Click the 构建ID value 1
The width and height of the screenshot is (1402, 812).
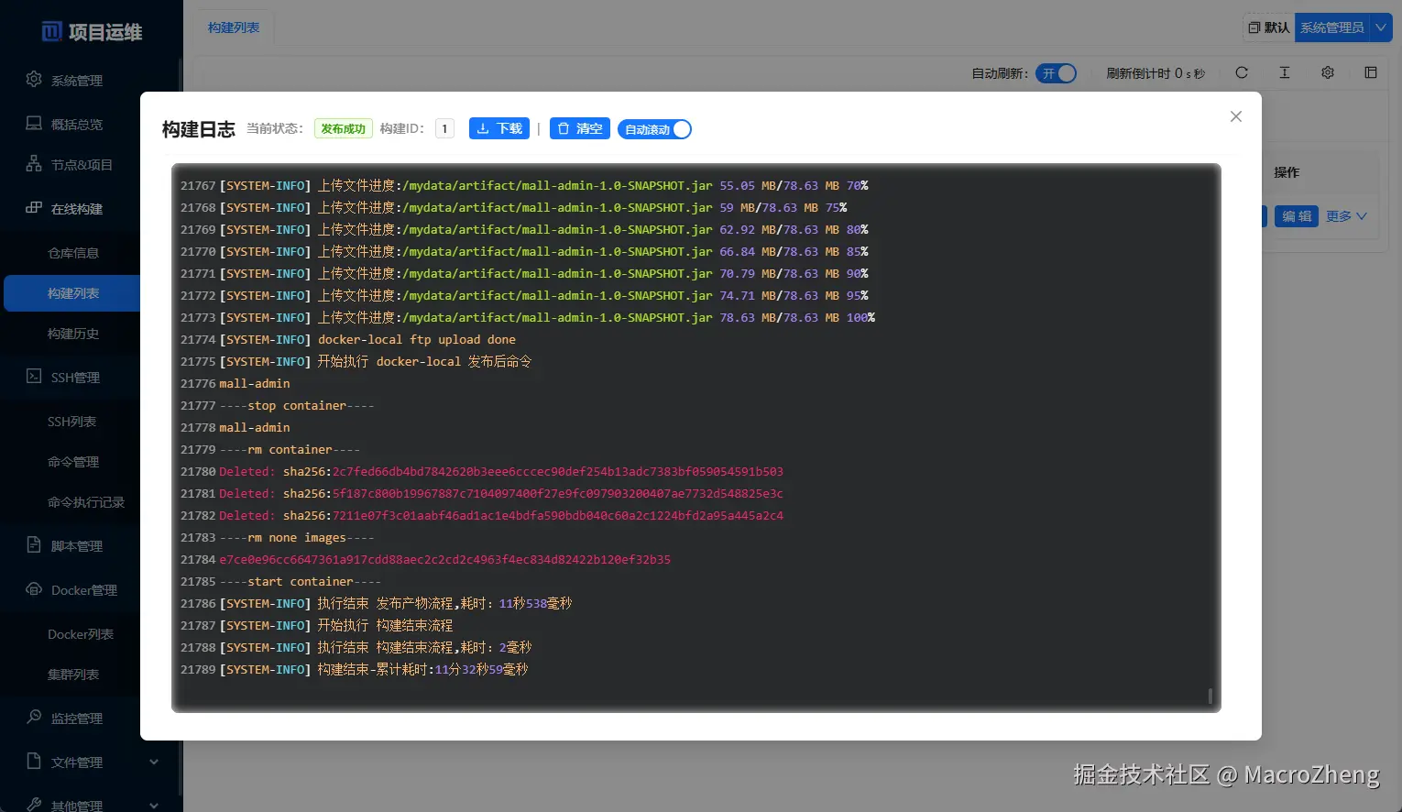point(444,128)
